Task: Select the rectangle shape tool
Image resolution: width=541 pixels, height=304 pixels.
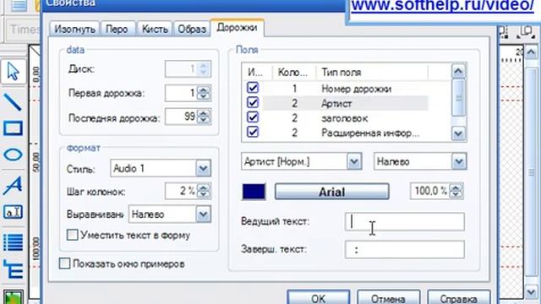Action: click(14, 128)
